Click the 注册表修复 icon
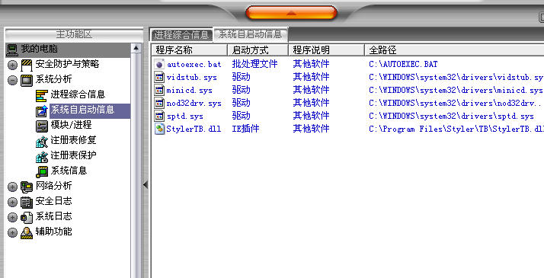Viewport: 544px width, 278px height. pyautogui.click(x=42, y=141)
